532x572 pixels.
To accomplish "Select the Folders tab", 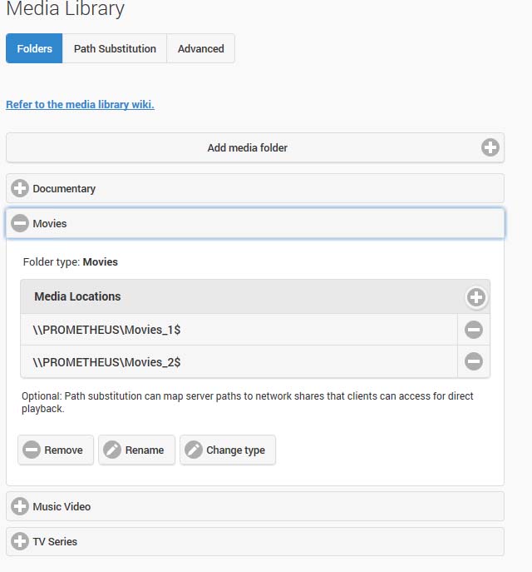I will pyautogui.click(x=34, y=48).
